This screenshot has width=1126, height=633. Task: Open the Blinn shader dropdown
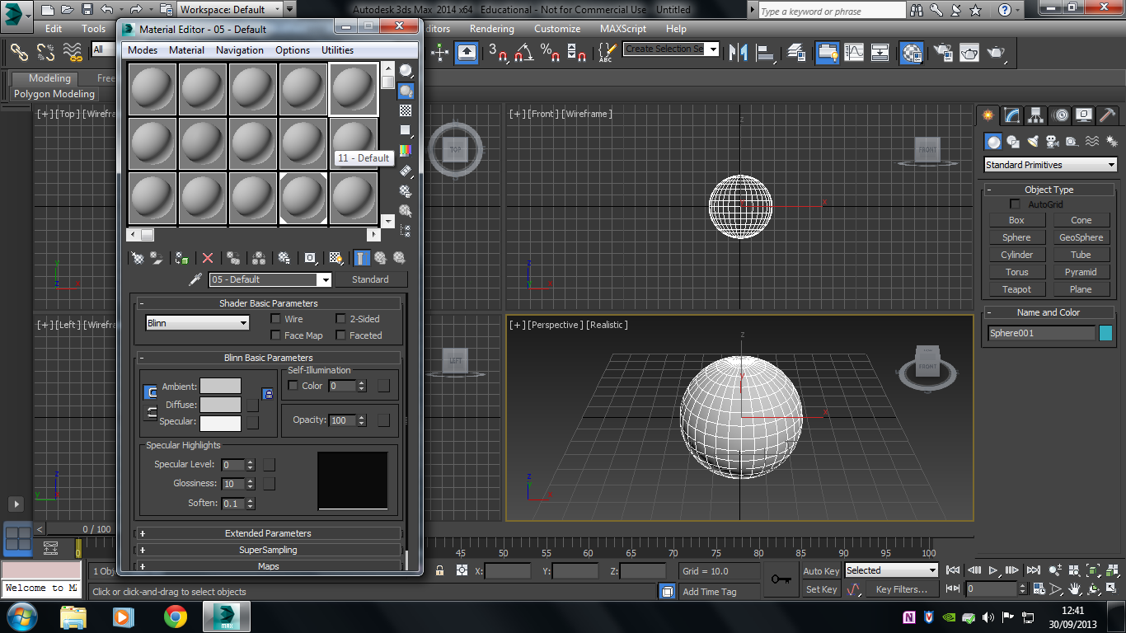coord(196,321)
